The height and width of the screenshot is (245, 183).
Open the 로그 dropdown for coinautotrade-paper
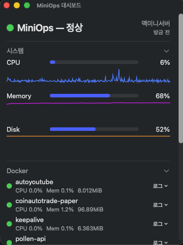[161, 205]
